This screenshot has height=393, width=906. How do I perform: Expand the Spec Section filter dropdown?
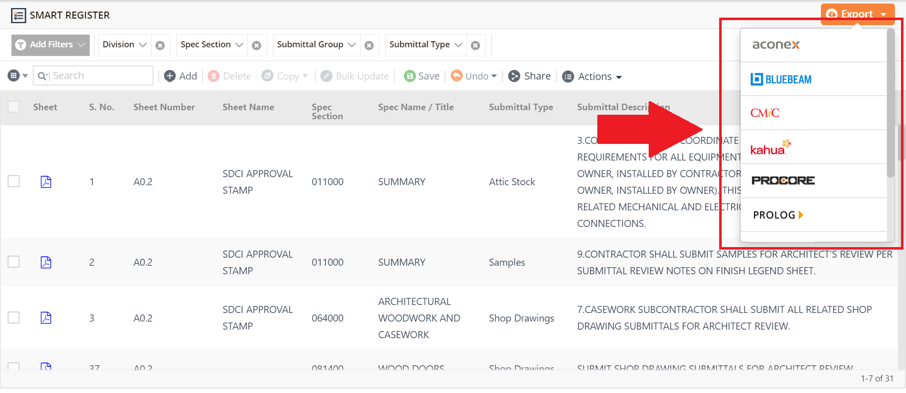pos(212,45)
